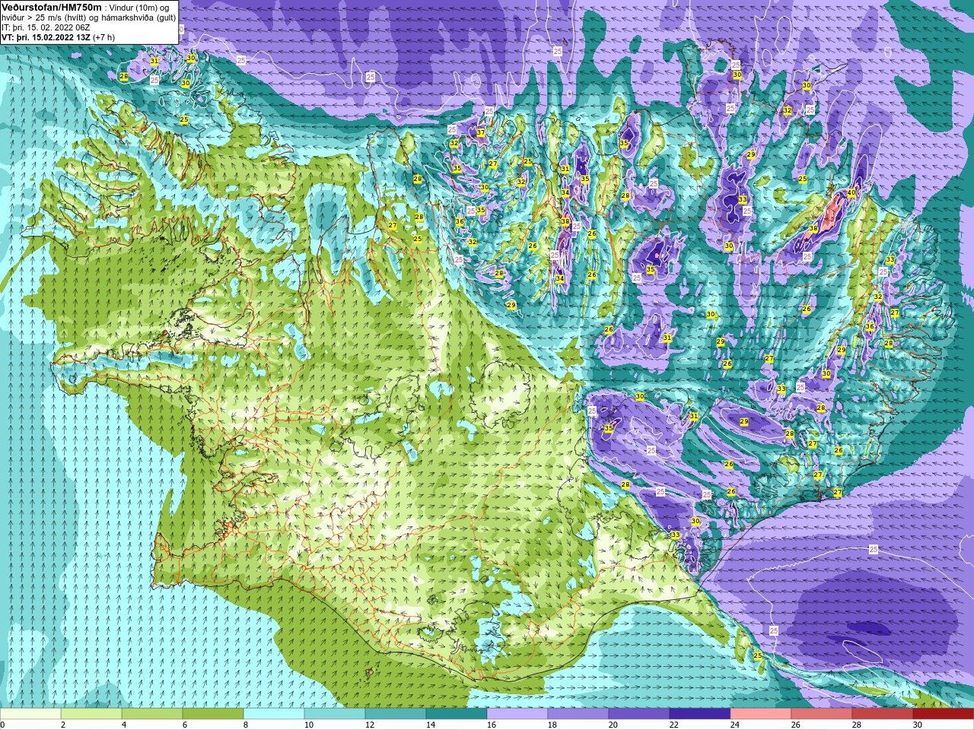Select the 8–10 m/s pale cyan legend swatch
This screenshot has width=974, height=730.
click(x=274, y=714)
